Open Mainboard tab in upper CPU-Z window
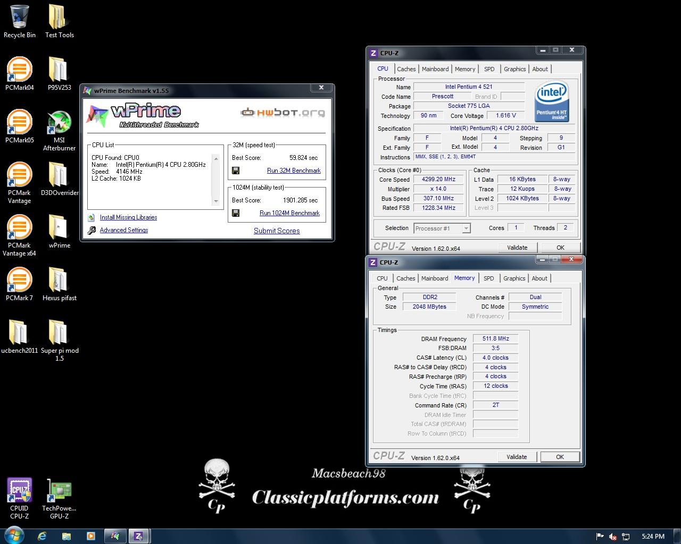 click(435, 69)
